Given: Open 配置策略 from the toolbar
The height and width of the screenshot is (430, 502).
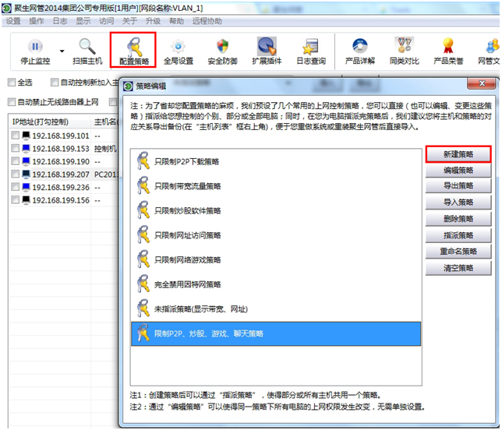Looking at the screenshot, I should pyautogui.click(x=133, y=46).
